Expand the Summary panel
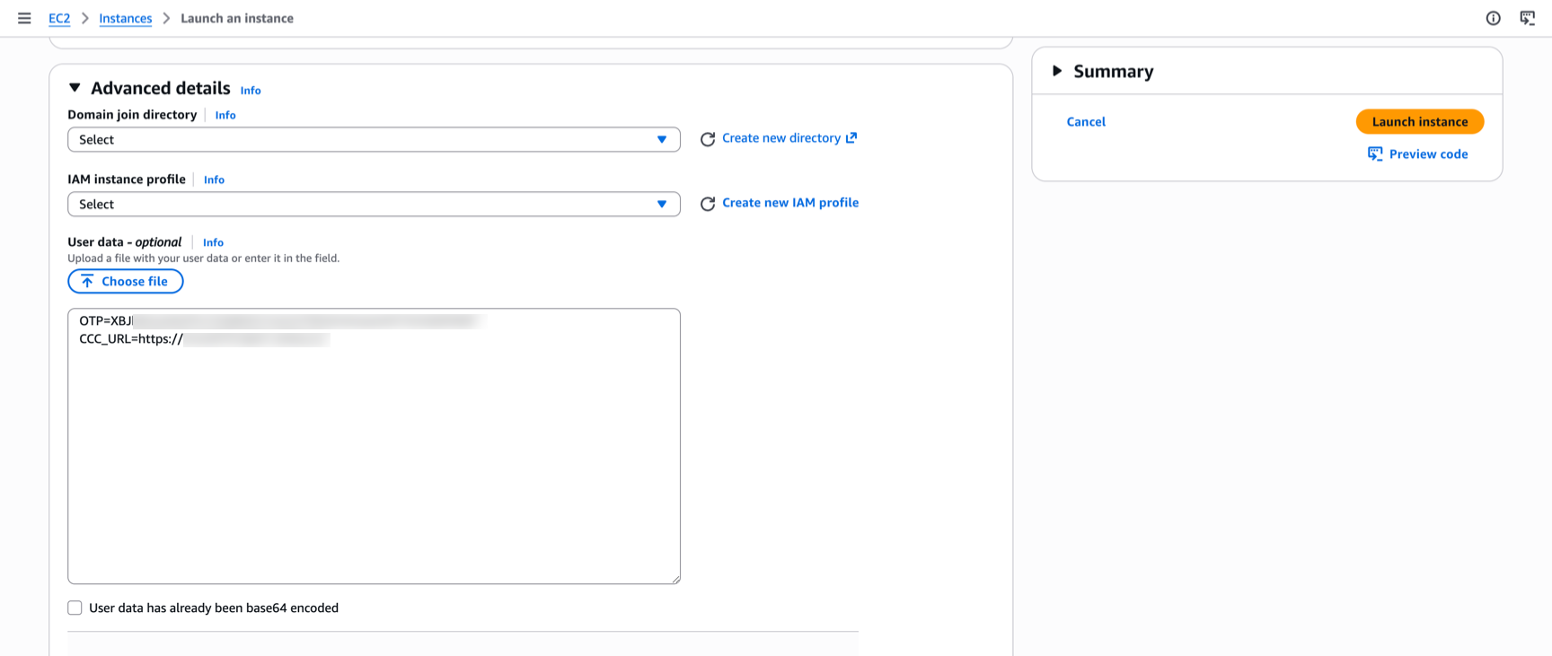This screenshot has width=1552, height=656. 1057,71
